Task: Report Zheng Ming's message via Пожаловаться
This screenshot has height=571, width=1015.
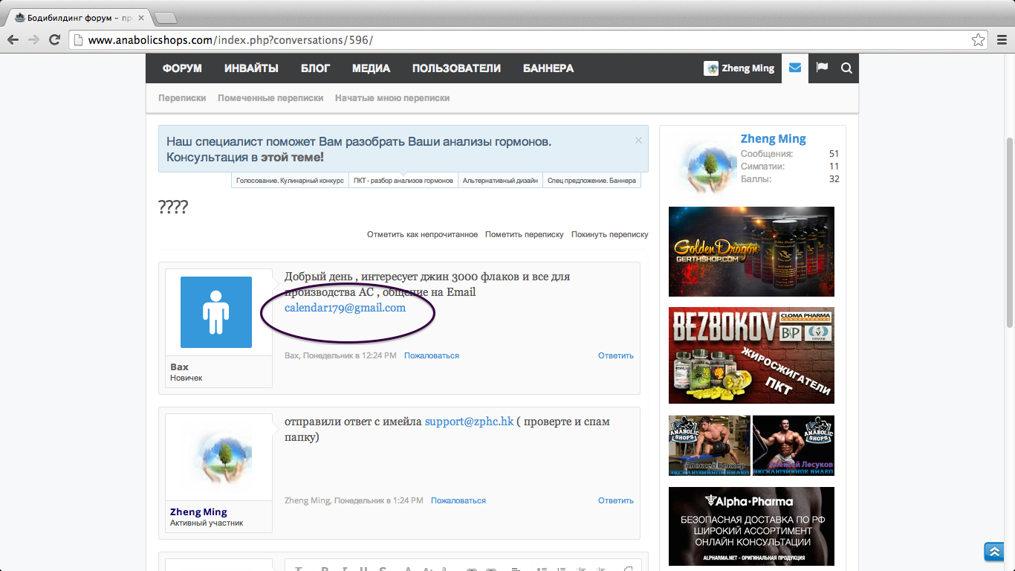Action: coord(458,500)
